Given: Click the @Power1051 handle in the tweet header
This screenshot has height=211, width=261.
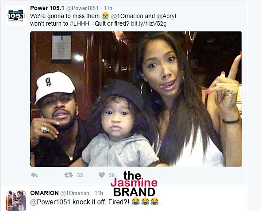Looking at the screenshot, I should tap(82, 8).
